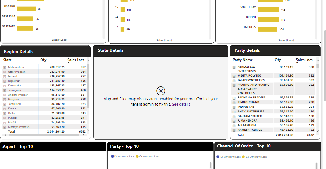Expand INDIAN FAB party row
Image resolution: width=326 pixels, height=169 pixels.
click(234, 107)
